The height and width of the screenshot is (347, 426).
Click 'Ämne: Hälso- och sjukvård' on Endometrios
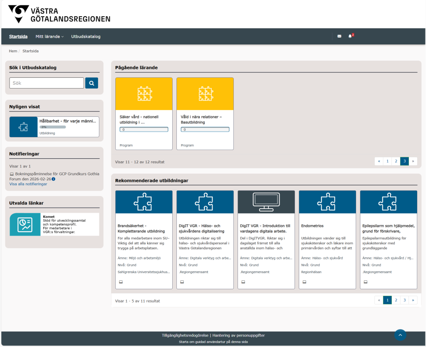coord(322,258)
